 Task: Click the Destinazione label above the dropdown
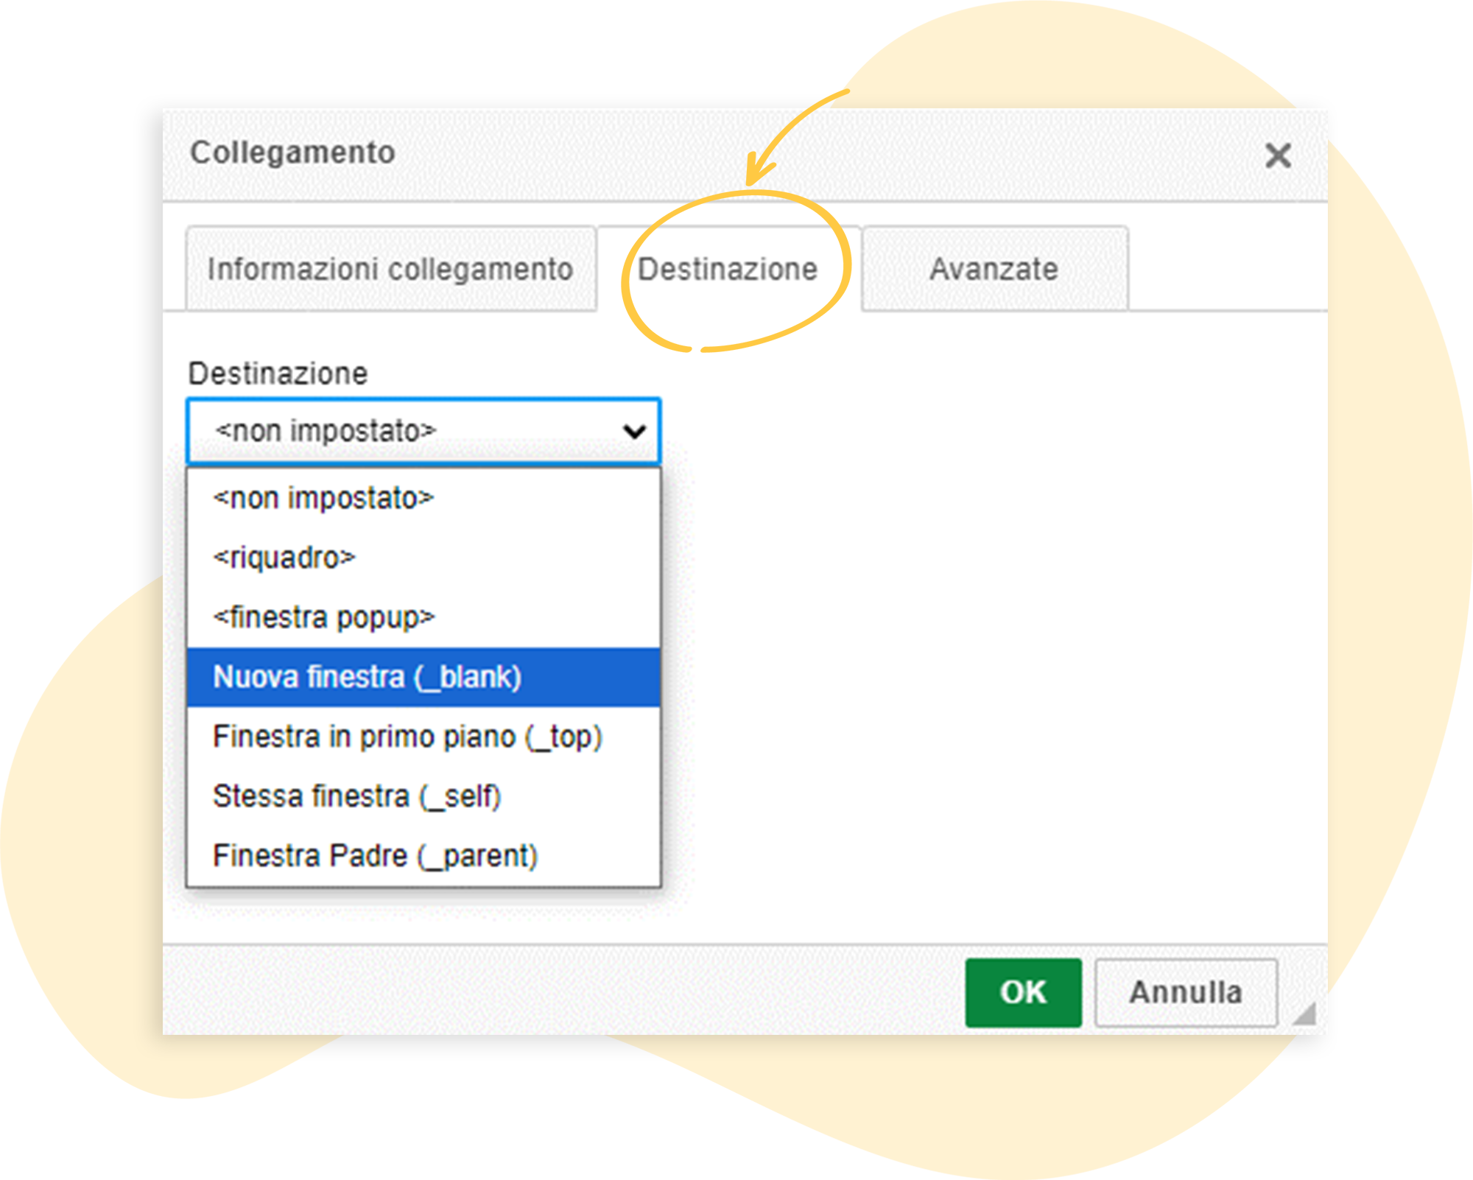coord(278,373)
